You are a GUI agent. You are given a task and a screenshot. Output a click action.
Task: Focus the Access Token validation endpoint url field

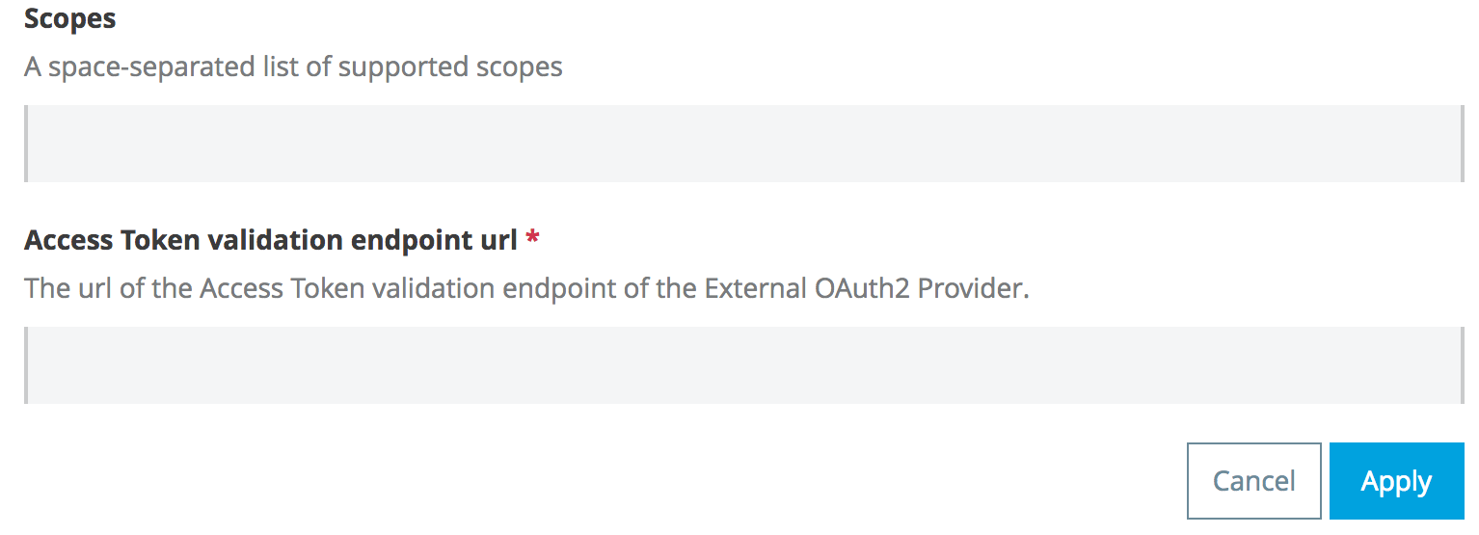click(742, 365)
